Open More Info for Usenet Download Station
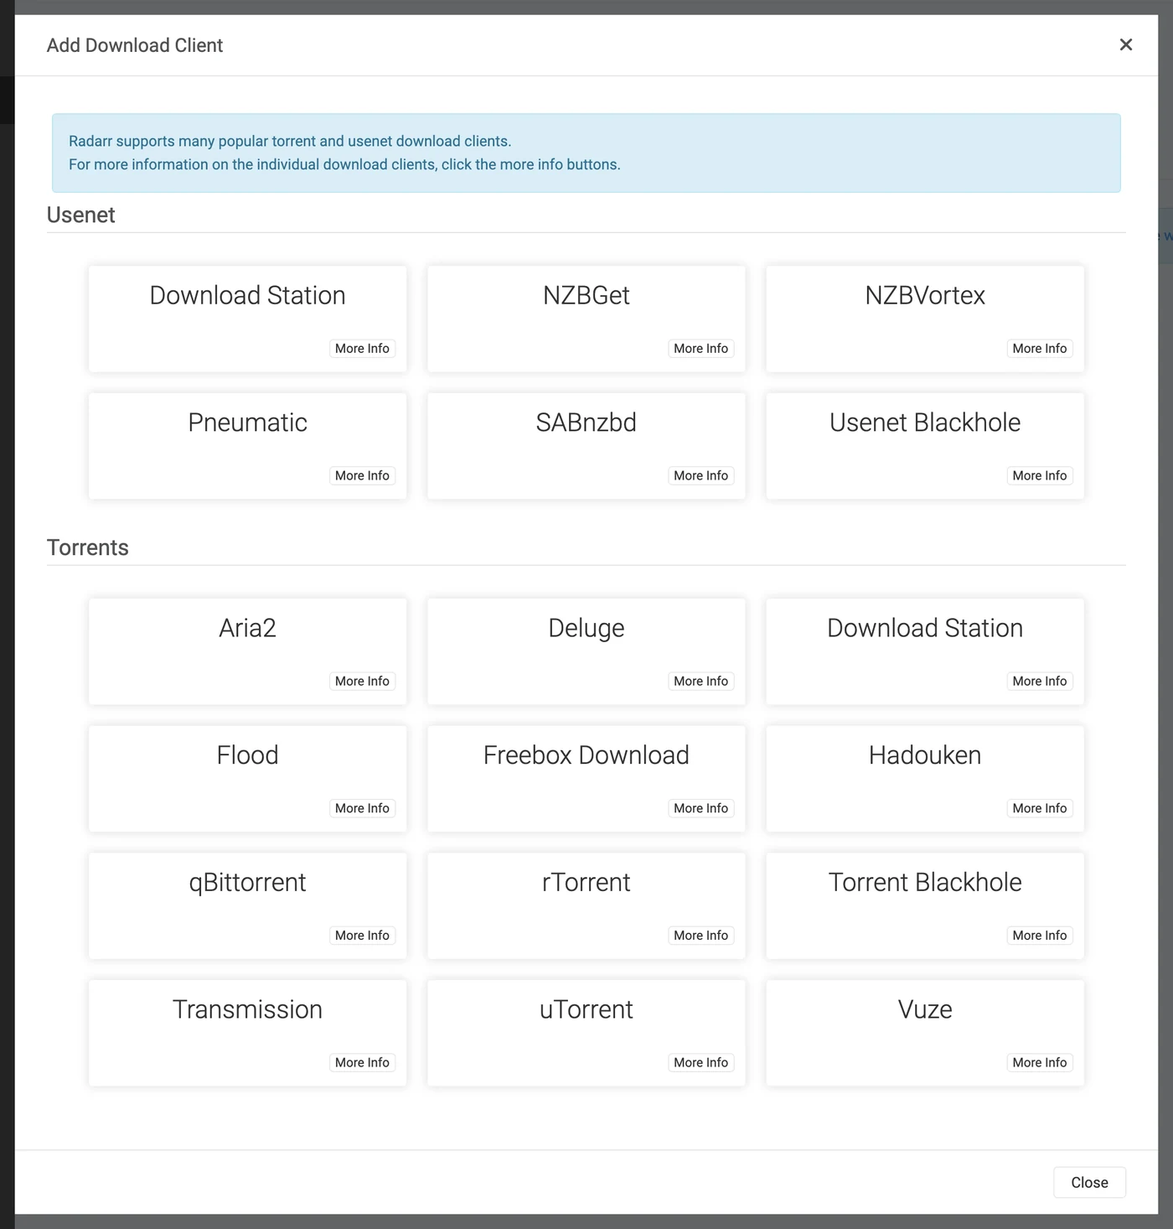 pos(362,348)
